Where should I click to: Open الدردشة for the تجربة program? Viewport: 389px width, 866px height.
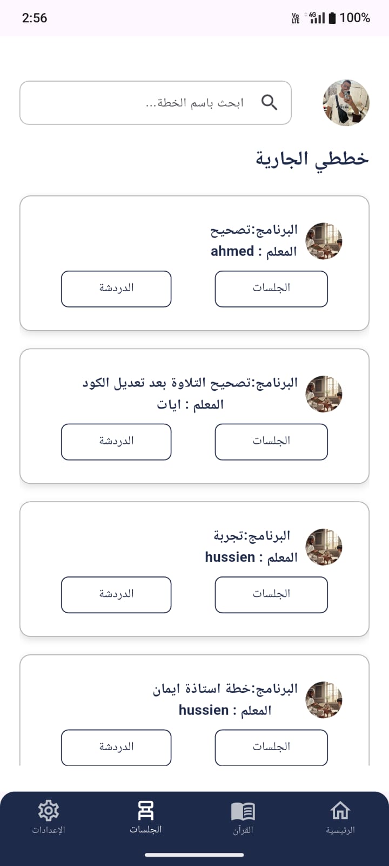(116, 594)
